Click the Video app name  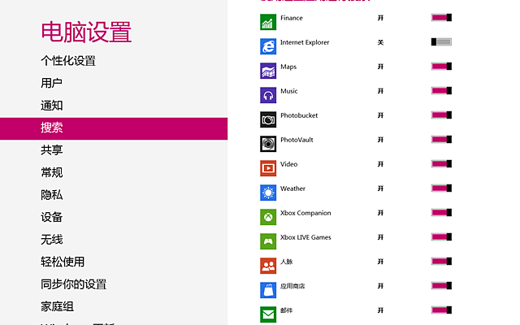(289, 164)
